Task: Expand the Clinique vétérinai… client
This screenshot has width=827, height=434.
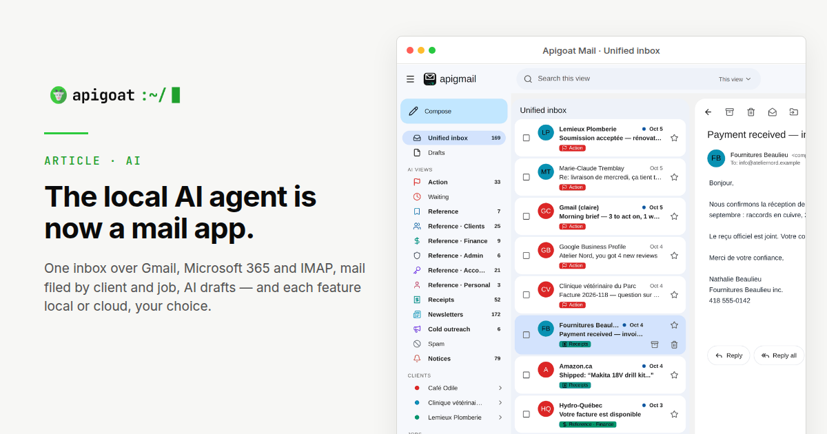Action: (x=500, y=402)
